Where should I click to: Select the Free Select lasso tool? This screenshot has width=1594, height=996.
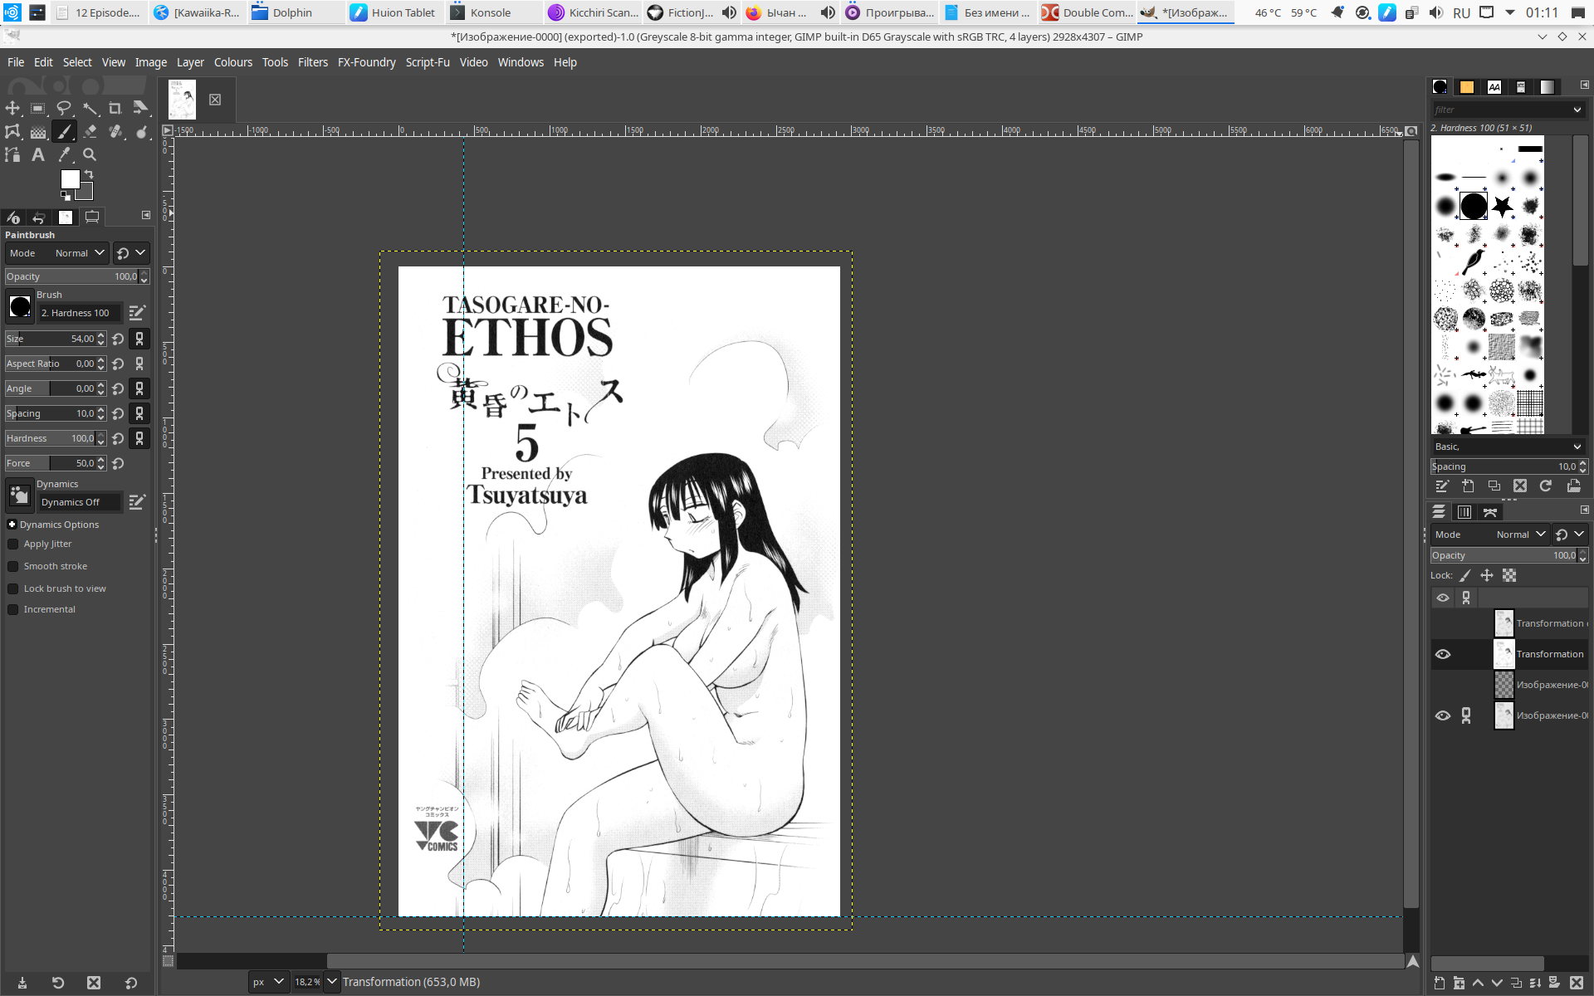pyautogui.click(x=64, y=108)
